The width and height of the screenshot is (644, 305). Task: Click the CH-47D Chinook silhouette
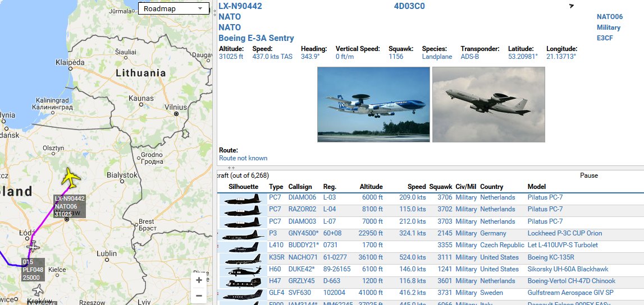click(243, 282)
